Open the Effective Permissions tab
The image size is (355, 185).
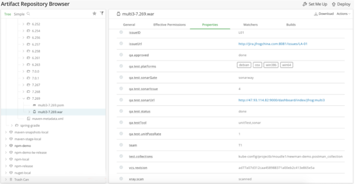169,25
